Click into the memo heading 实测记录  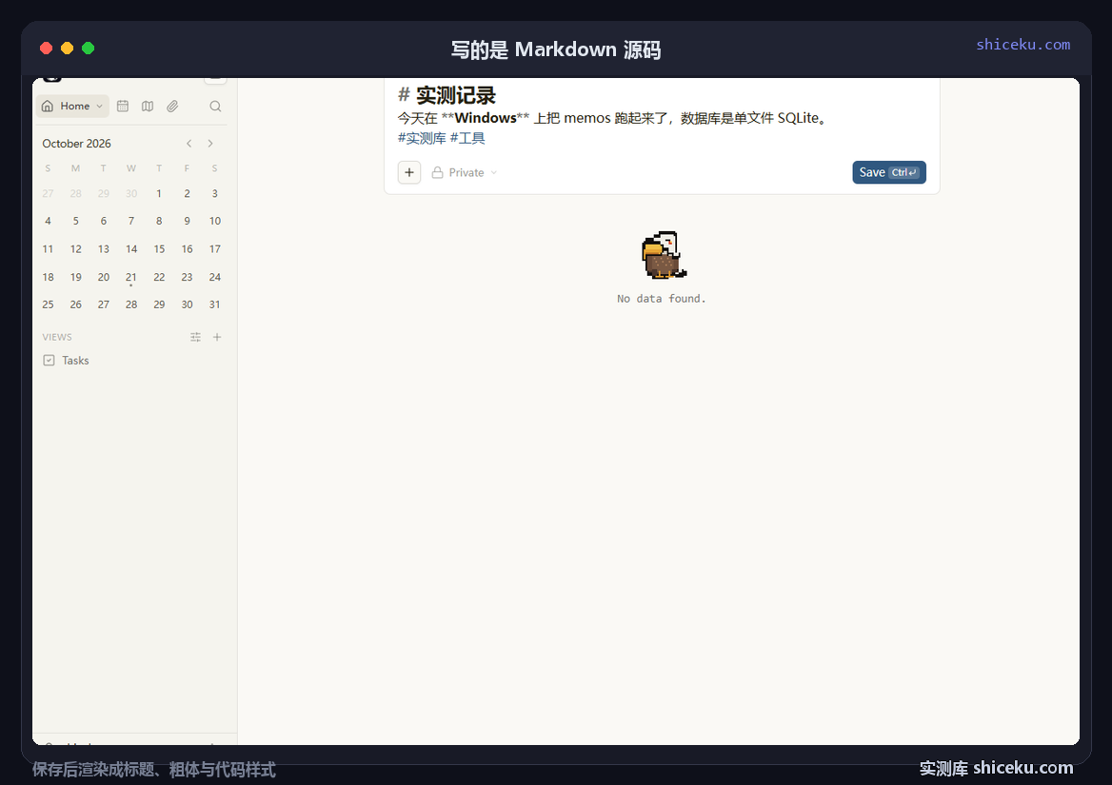(x=455, y=96)
